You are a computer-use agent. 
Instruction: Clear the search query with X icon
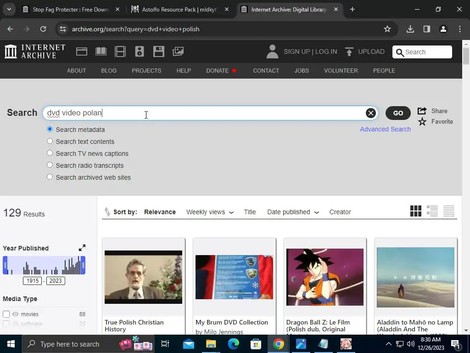[371, 113]
